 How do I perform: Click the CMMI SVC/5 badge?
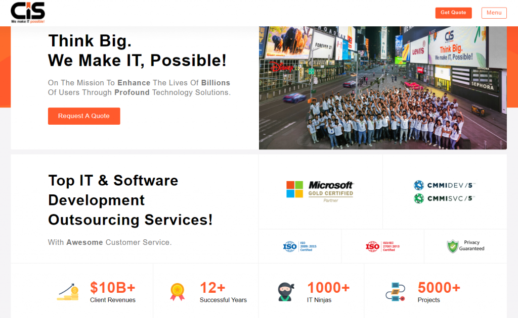[x=444, y=198]
